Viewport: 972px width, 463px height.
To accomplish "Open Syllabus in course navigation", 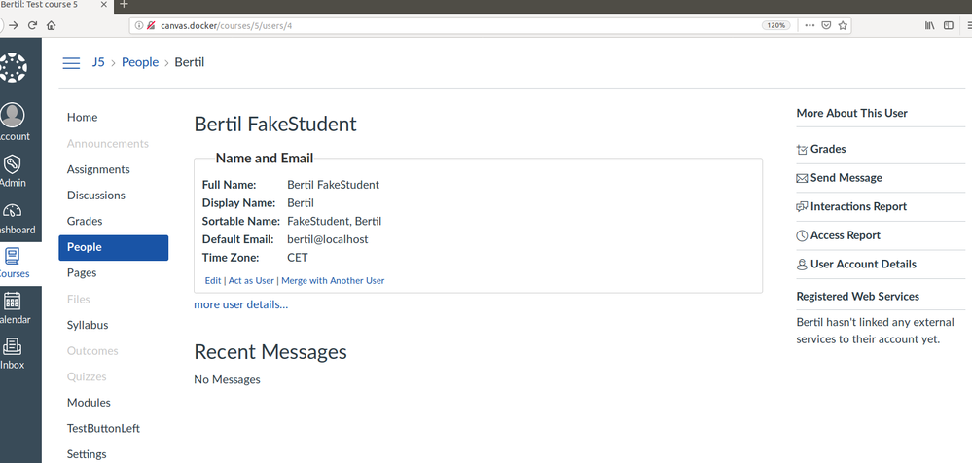I will click(88, 325).
